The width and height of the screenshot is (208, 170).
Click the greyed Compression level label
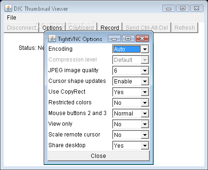(x=73, y=60)
